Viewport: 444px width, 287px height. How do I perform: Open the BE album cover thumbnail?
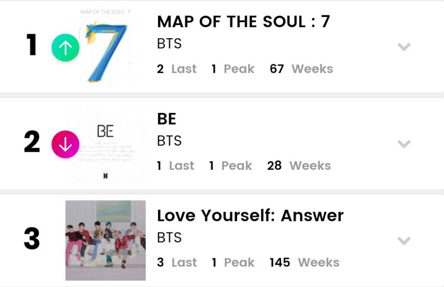105,144
